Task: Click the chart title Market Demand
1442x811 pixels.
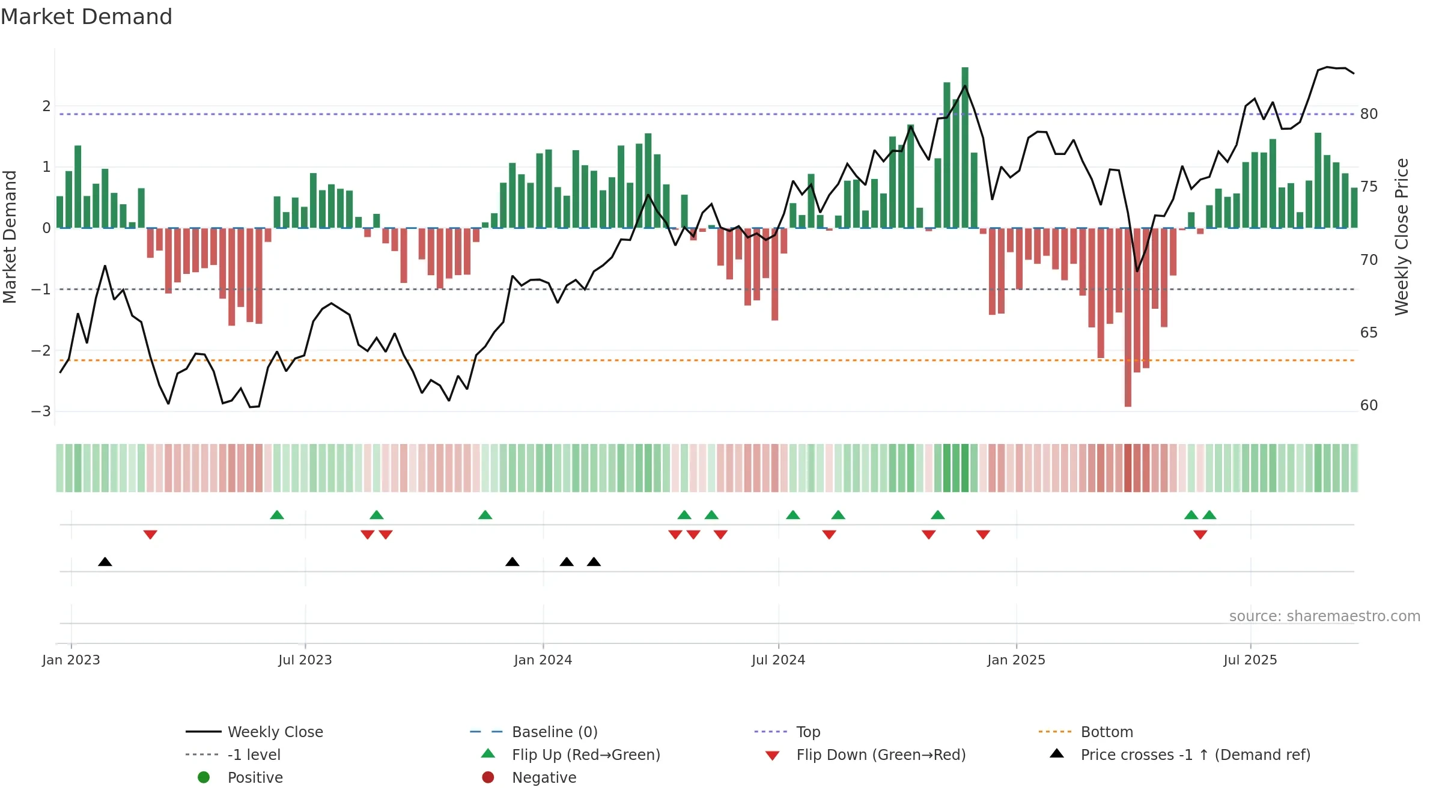Action: coord(87,17)
